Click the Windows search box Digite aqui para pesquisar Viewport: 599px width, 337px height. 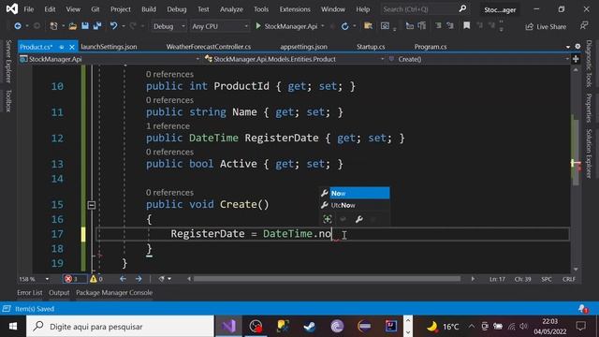(x=121, y=327)
